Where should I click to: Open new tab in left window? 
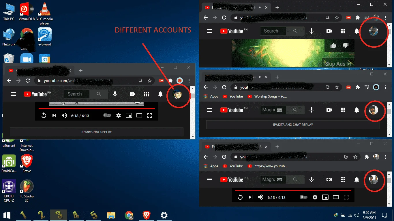[81, 71]
